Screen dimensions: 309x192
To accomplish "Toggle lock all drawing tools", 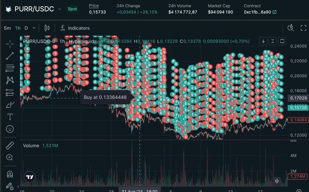I will click(10, 186).
